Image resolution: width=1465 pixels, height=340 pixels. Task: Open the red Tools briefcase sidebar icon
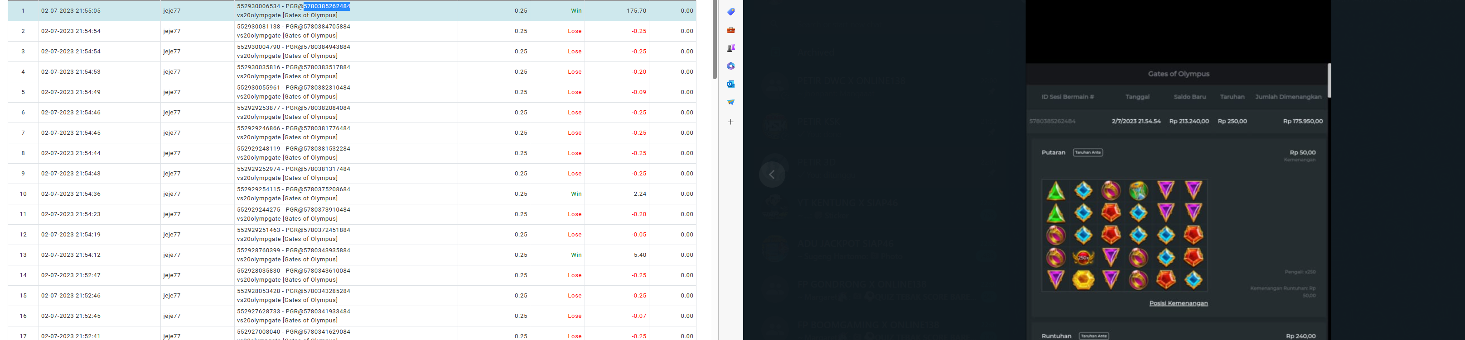click(x=731, y=30)
